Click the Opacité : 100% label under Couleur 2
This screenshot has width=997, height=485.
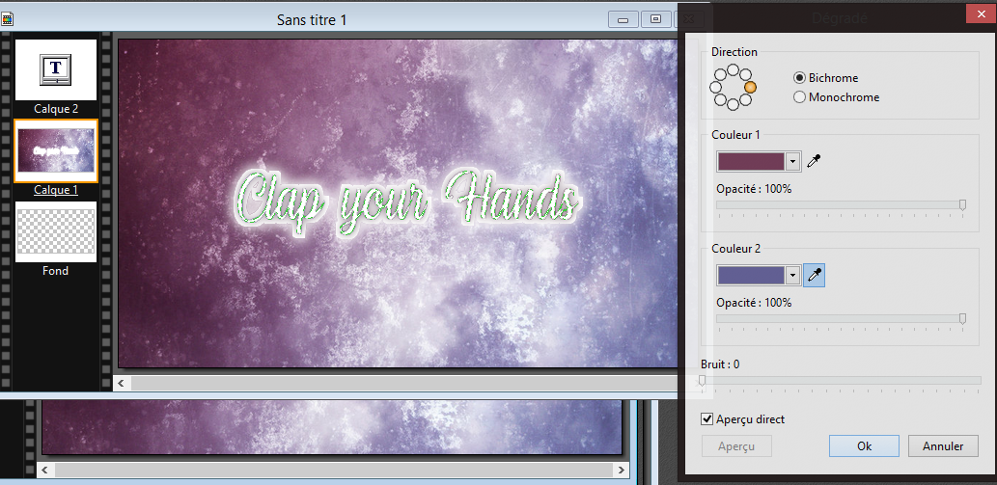754,303
